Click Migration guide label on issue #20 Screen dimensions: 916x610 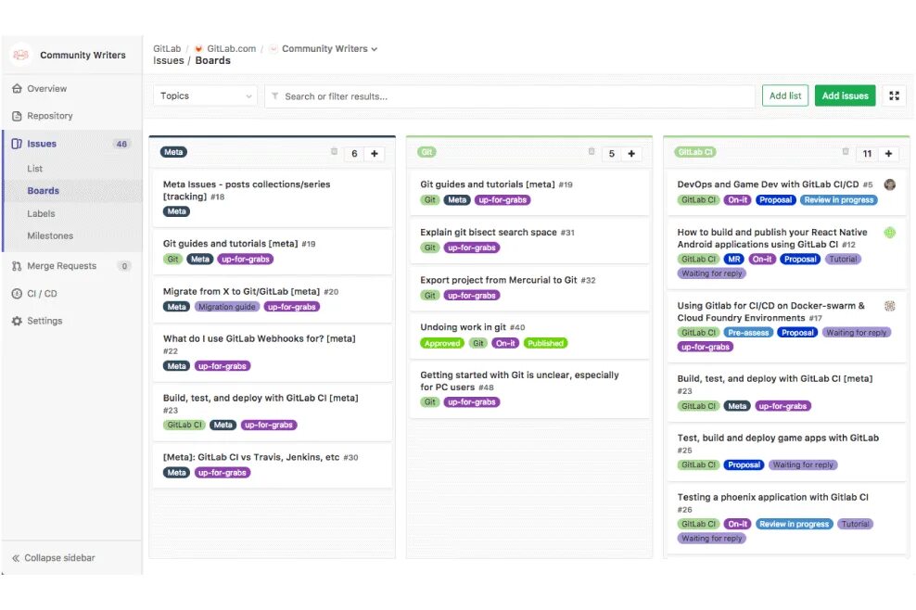tap(226, 308)
